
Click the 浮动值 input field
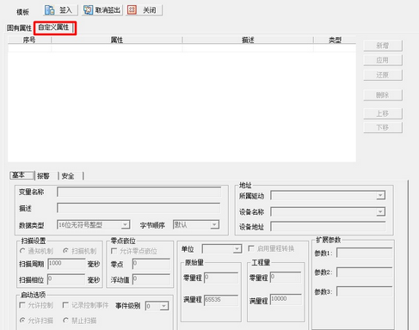151,279
